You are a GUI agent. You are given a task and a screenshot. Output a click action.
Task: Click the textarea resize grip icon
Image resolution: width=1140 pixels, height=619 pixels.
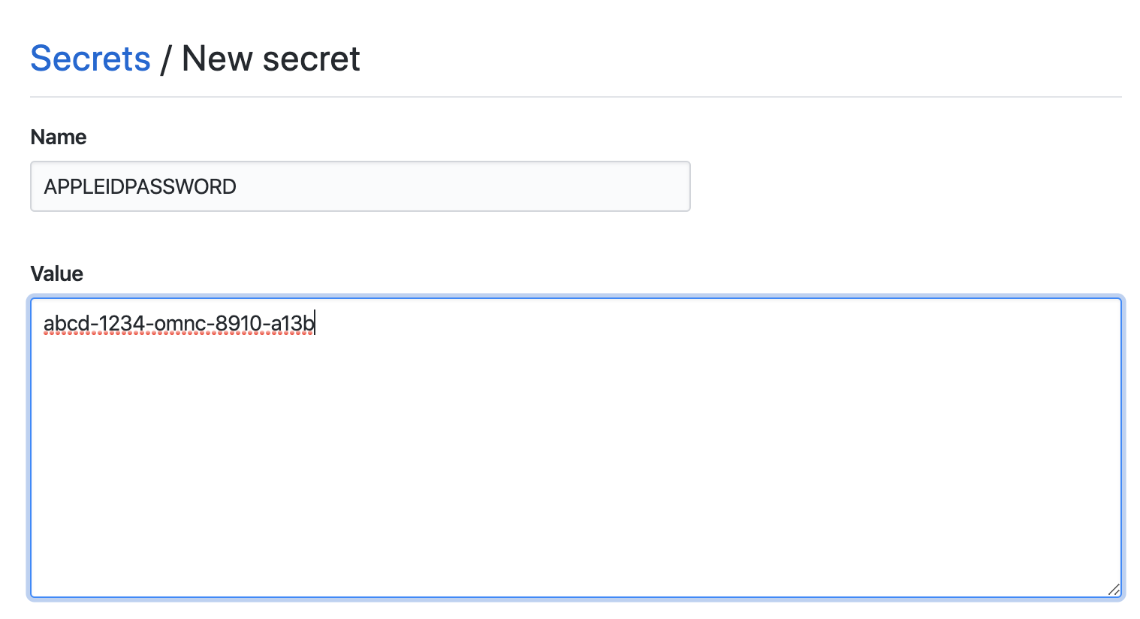pos(1114,590)
